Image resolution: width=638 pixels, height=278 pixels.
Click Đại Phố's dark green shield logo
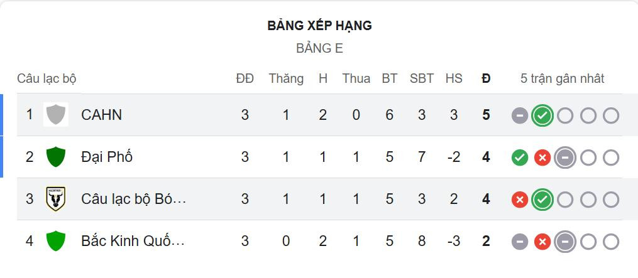[56, 157]
